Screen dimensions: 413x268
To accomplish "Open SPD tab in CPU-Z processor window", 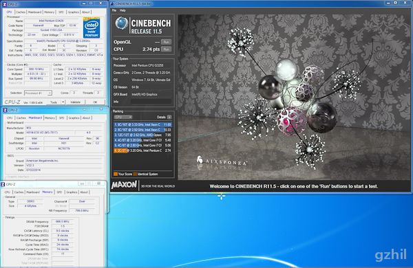I will coord(61,12).
